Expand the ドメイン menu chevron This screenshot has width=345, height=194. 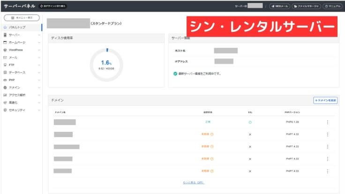39,88
